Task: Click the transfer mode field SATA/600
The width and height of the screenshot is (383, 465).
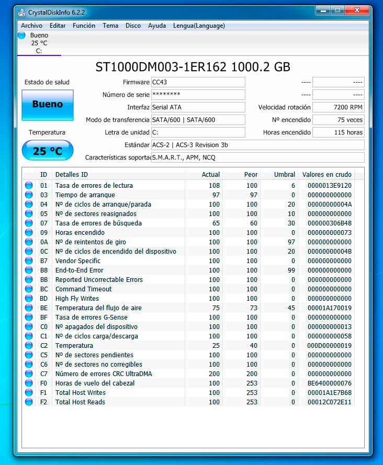Action: click(198, 120)
